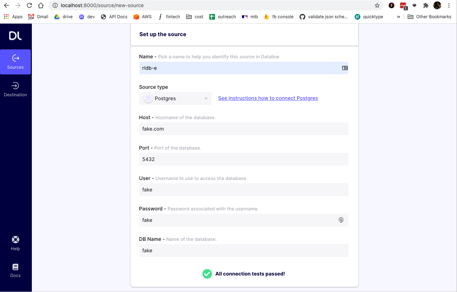Open the API Docs bookmark
The image size is (457, 292).
pos(114,16)
